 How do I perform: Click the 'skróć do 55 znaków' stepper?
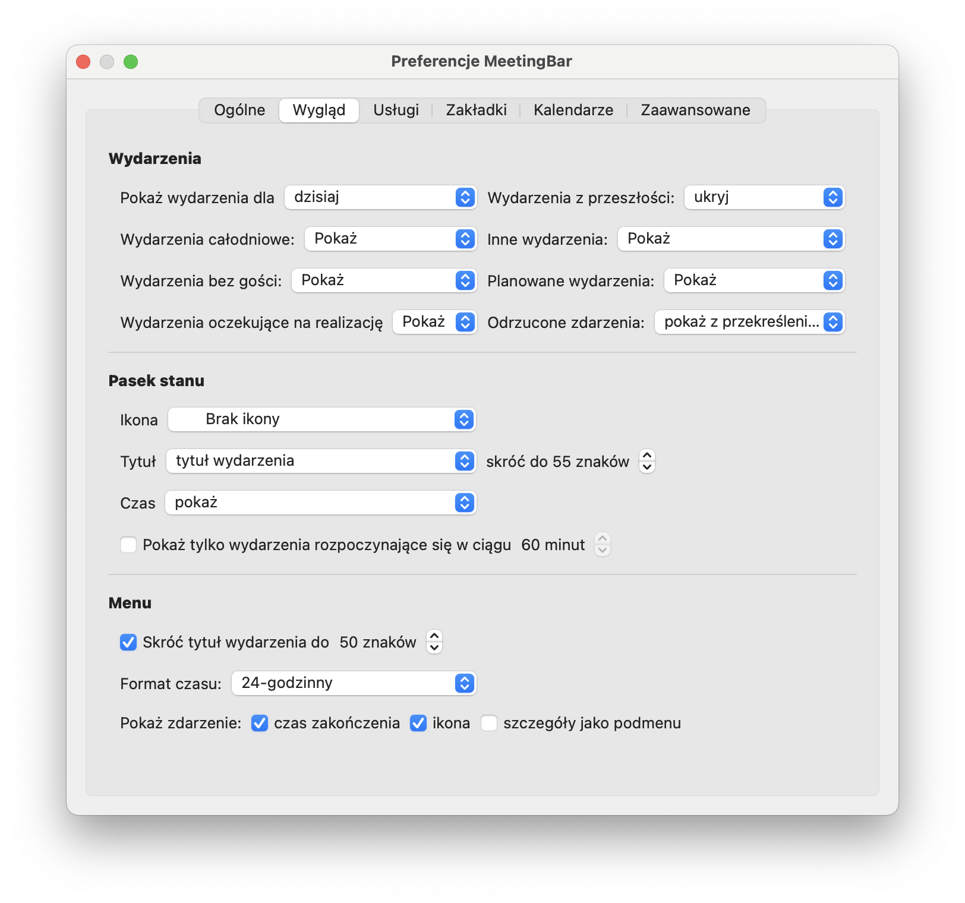click(x=647, y=461)
